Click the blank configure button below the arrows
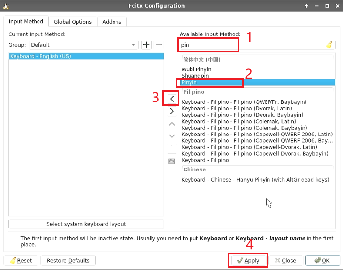Image resolution: width=343 pixels, height=270 pixels. pos(172,149)
